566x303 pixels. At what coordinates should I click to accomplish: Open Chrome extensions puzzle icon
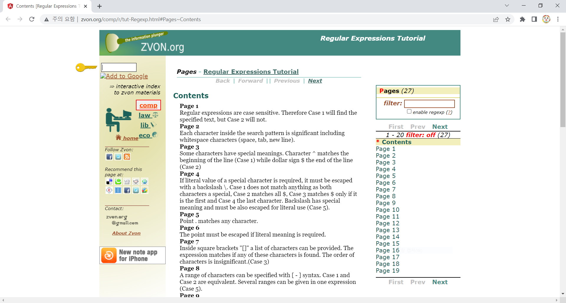[522, 19]
